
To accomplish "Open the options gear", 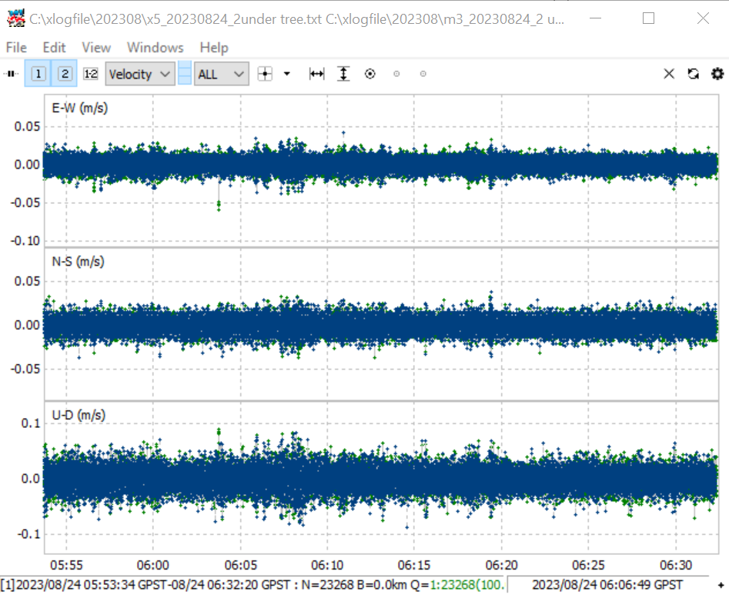I will 717,74.
